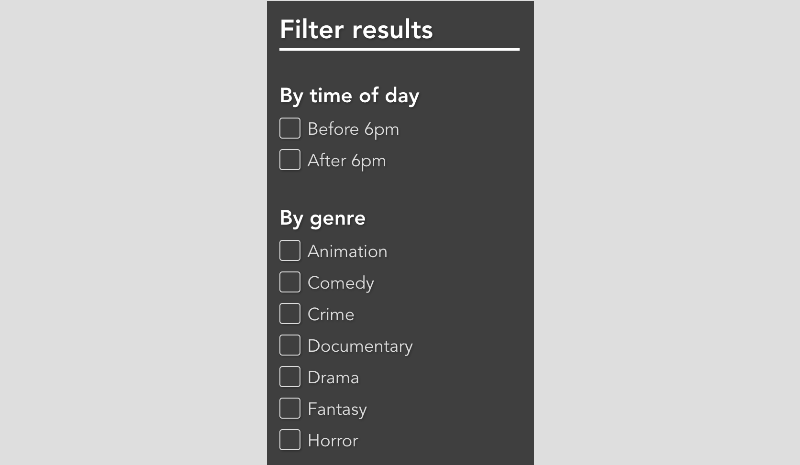Click the "Animation" label text
This screenshot has width=800, height=465.
click(347, 251)
